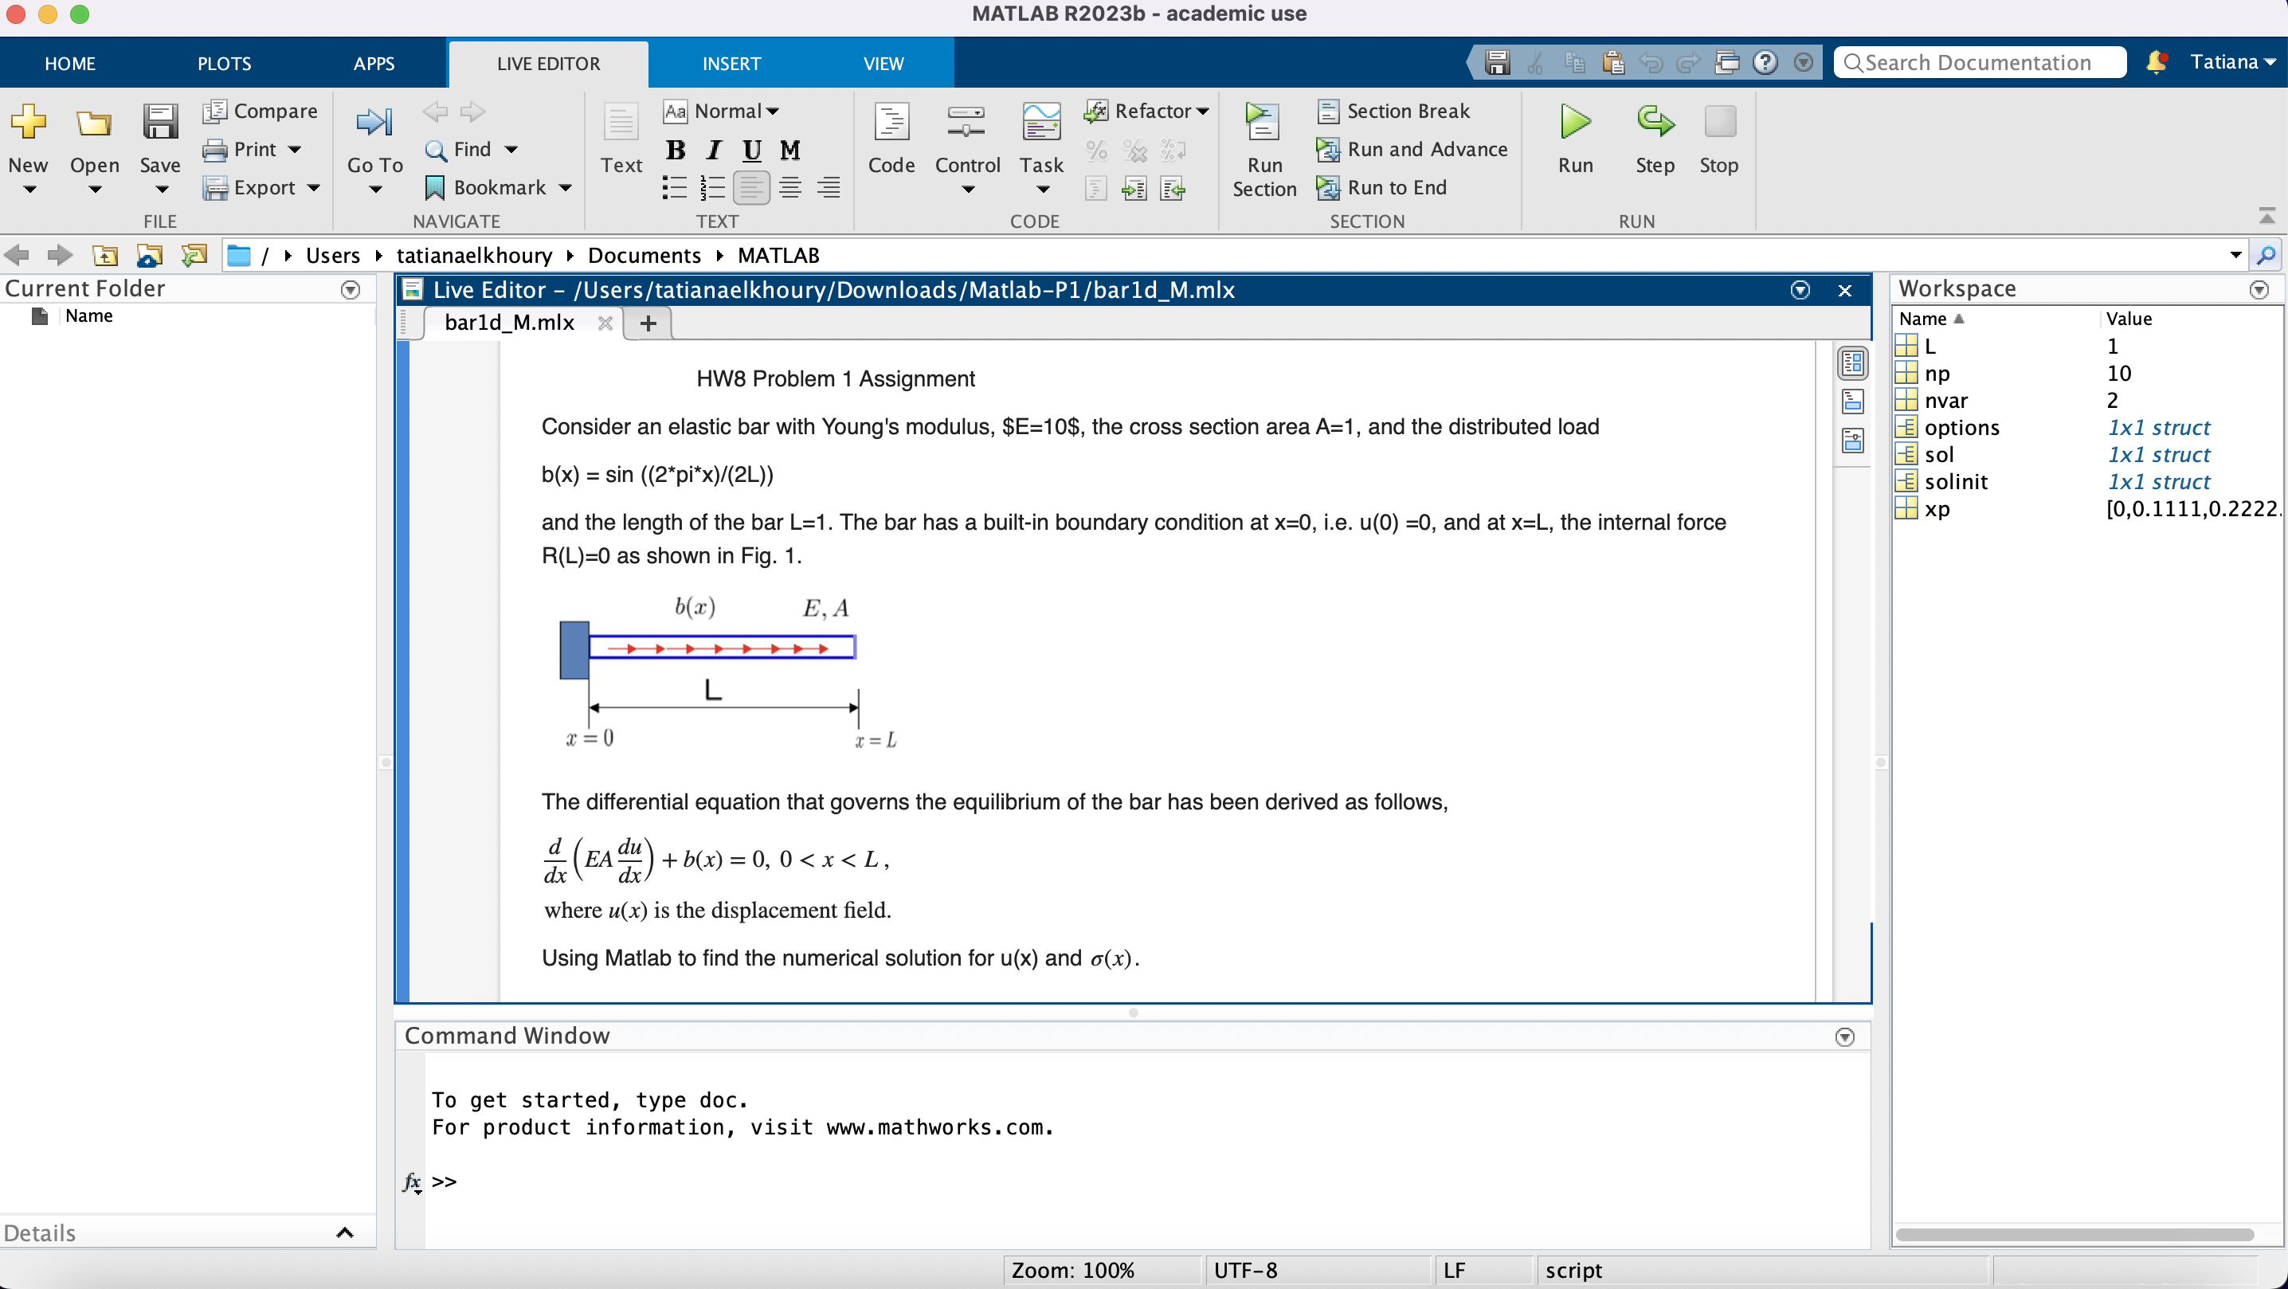Click the New file icon

28,123
